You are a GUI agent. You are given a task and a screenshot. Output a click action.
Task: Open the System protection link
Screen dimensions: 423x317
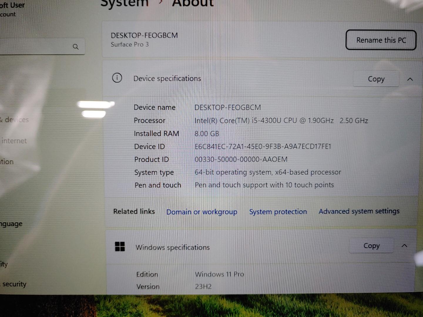(278, 212)
